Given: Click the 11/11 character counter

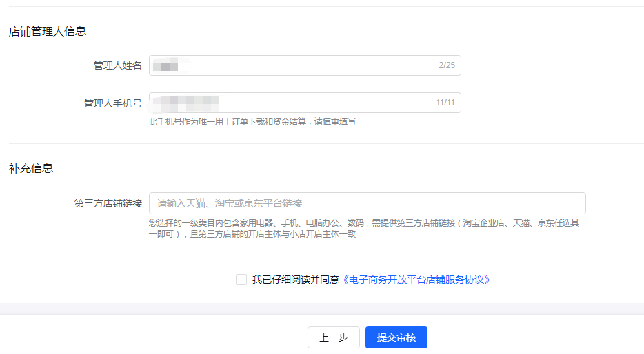Looking at the screenshot, I should [445, 103].
